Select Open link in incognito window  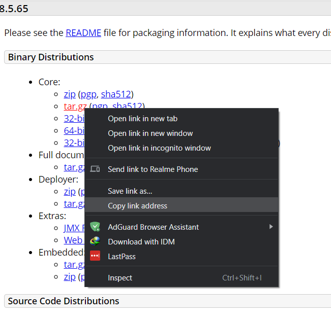click(x=159, y=148)
